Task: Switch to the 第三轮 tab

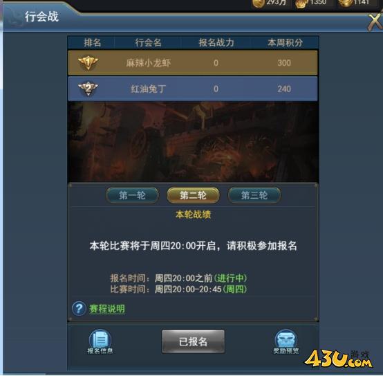Action: [254, 195]
